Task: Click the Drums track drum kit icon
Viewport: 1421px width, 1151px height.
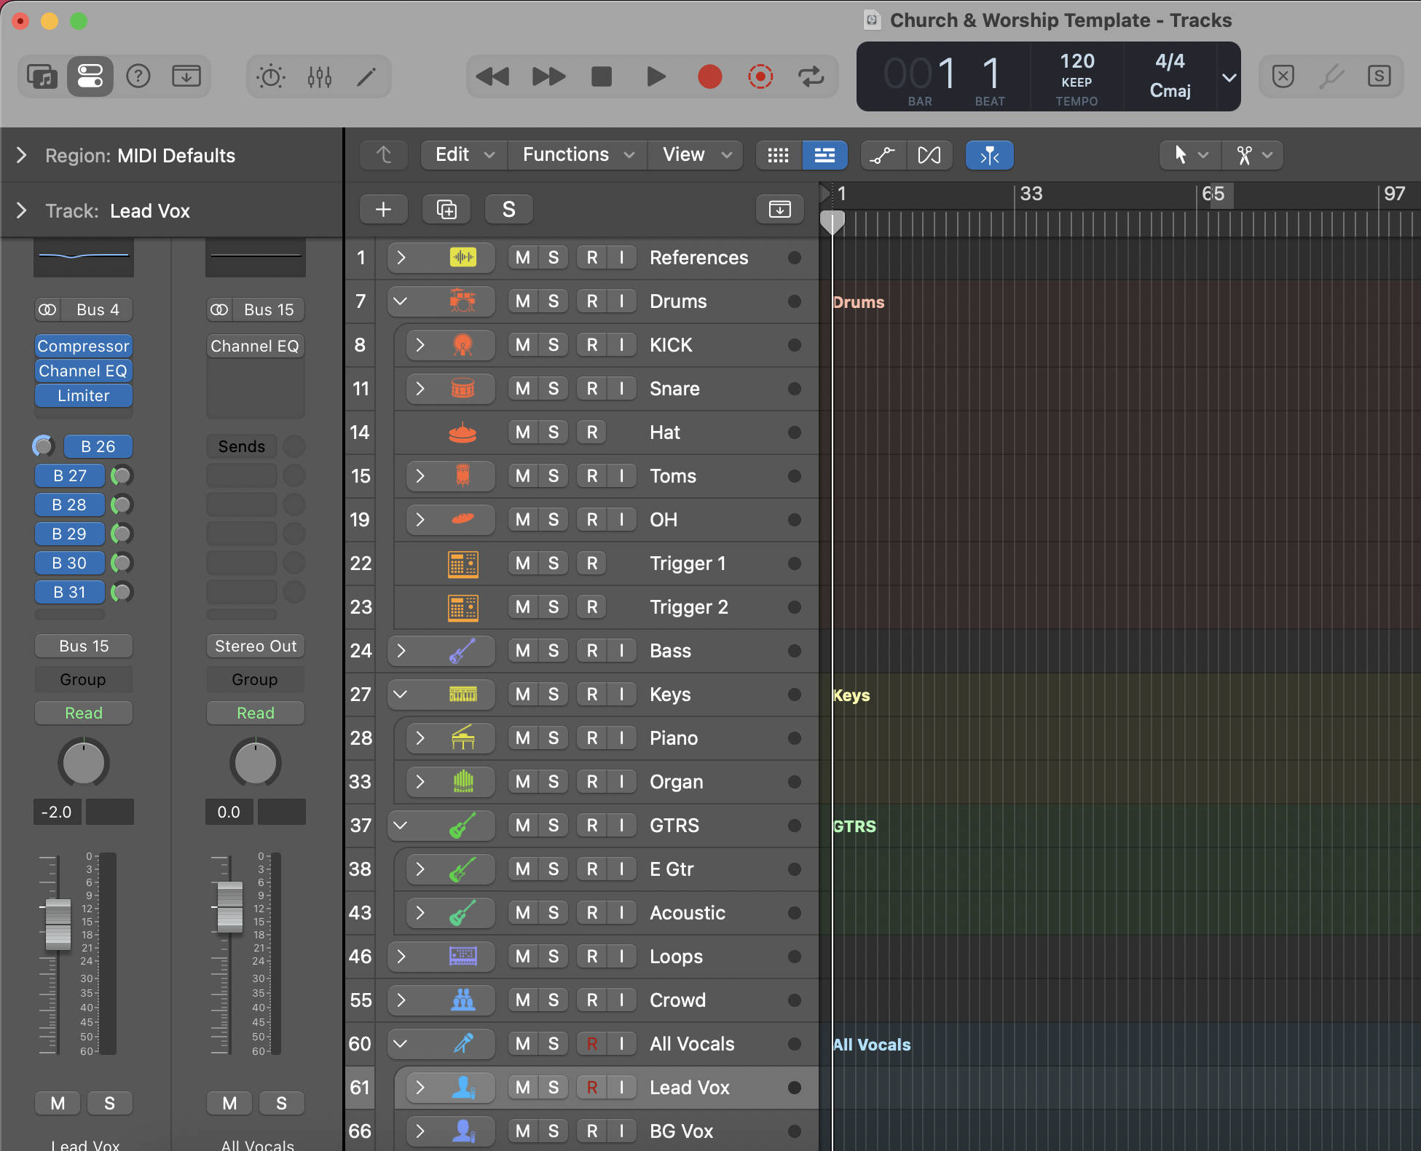Action: tap(462, 301)
